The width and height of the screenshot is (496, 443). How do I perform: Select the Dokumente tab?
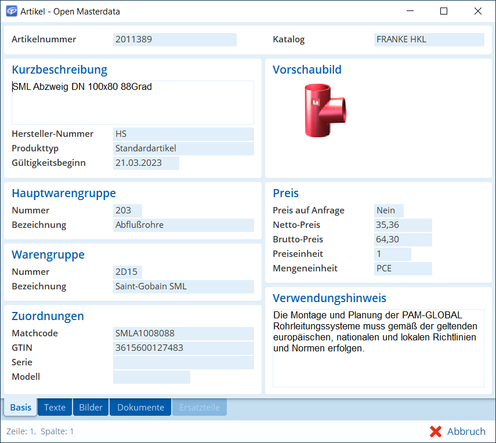140,407
